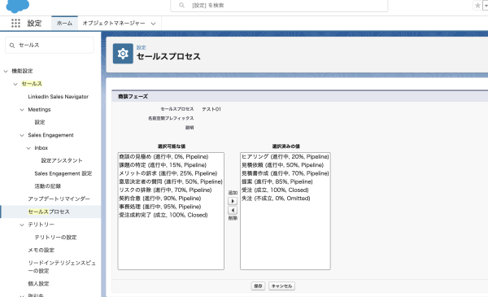Open 活動の記録 in sidebar
488x297 pixels.
point(48,186)
